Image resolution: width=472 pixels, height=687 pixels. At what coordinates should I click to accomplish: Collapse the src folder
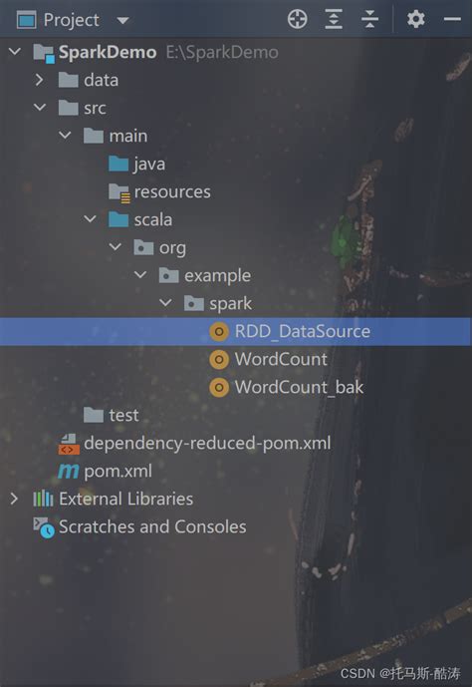pyautogui.click(x=40, y=108)
